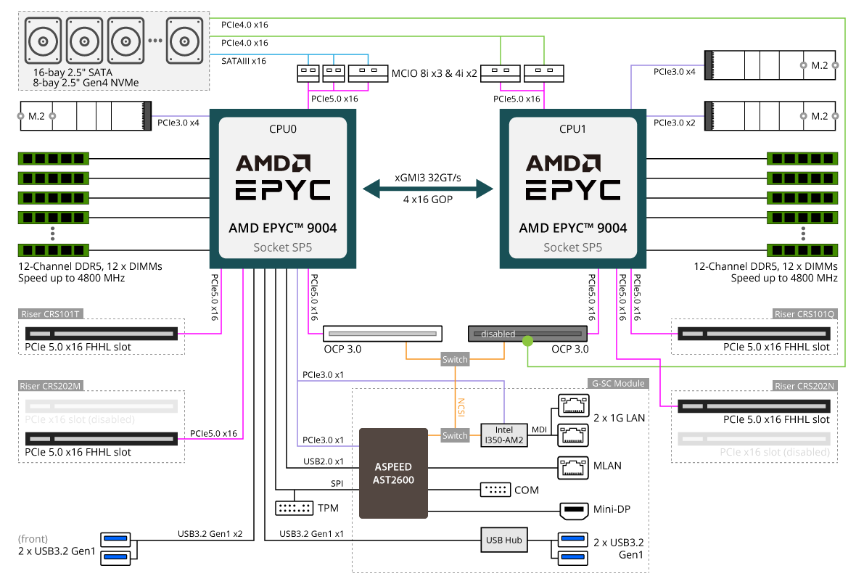Click the USB Hub block
This screenshot has width=856, height=584.
(x=504, y=540)
